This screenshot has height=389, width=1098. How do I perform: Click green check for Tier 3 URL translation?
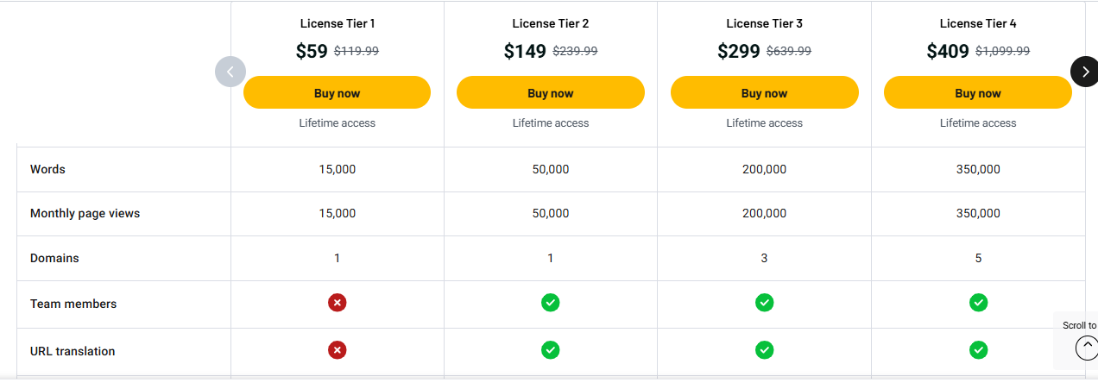[764, 350]
